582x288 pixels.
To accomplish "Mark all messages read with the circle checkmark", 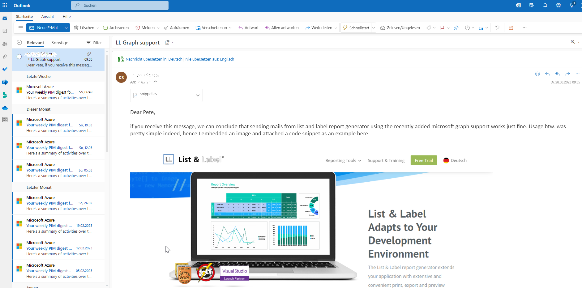I will tap(19, 42).
